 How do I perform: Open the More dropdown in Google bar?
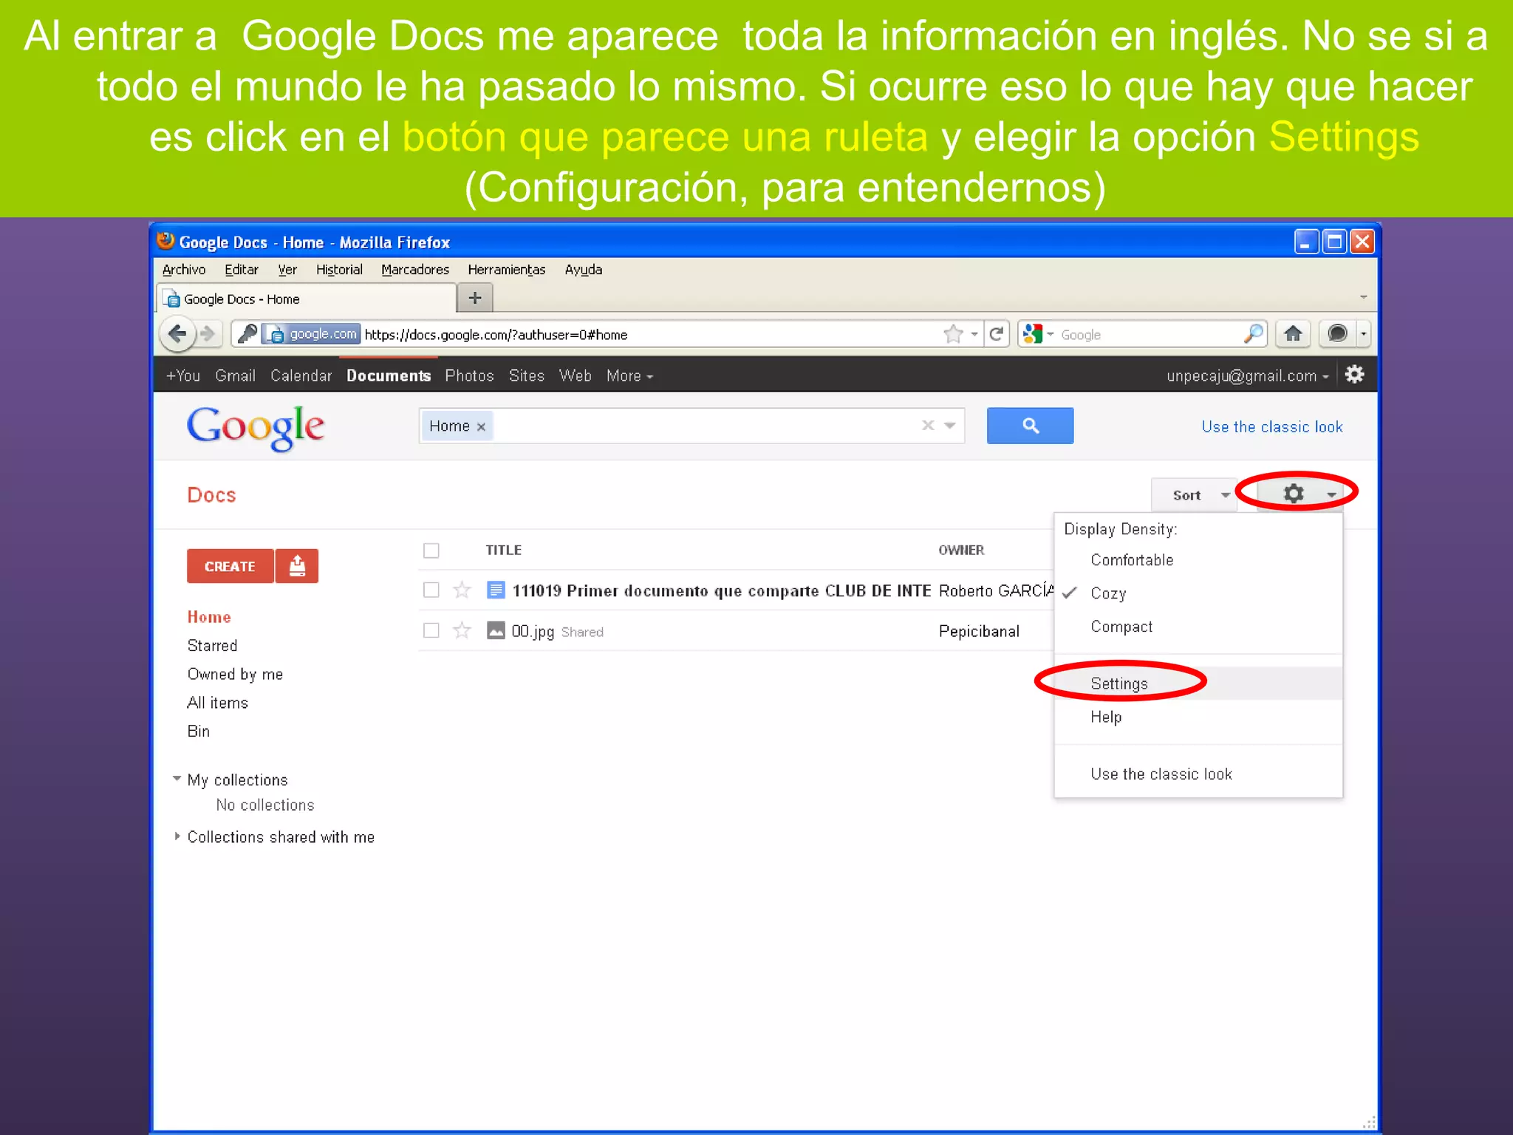[x=629, y=375]
